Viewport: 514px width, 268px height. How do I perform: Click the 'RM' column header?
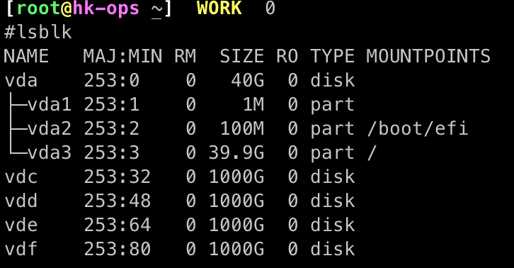click(x=185, y=56)
